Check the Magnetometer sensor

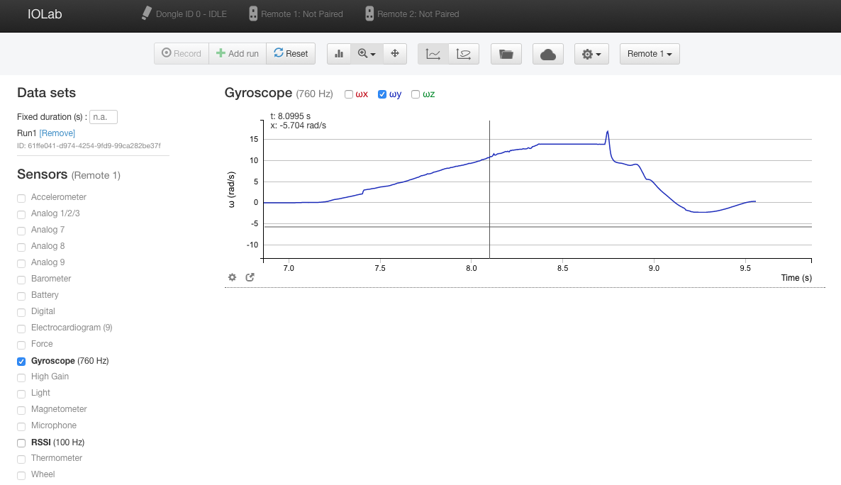coord(21,411)
